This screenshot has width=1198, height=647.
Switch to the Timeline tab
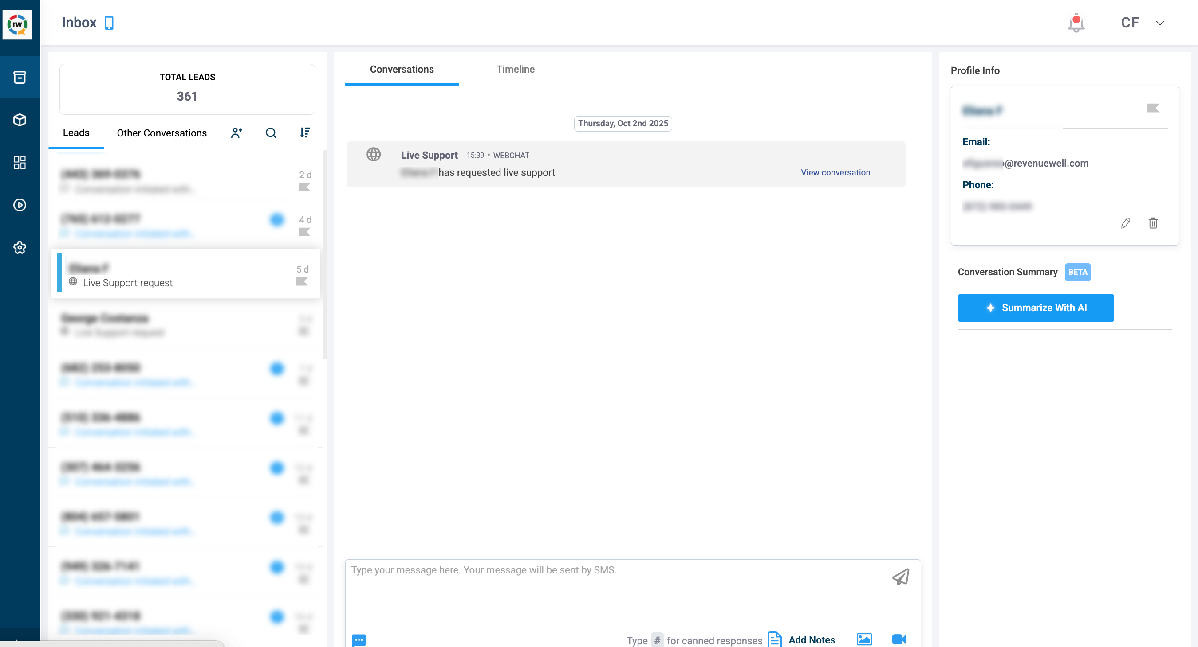point(515,69)
